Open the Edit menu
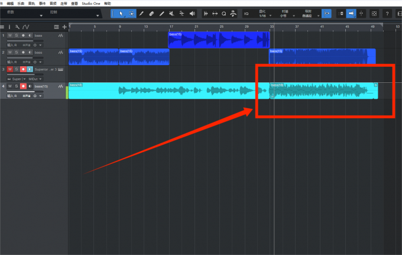402x255 pixels. pos(10,4)
